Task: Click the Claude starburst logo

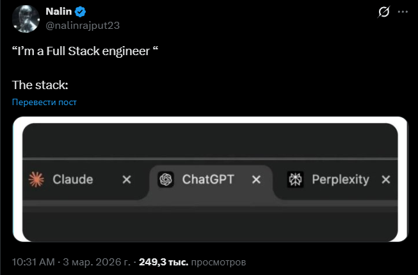Action: pyautogui.click(x=36, y=179)
